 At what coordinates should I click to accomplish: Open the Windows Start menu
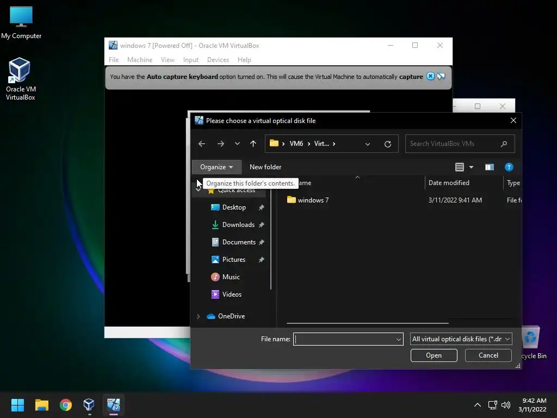pos(17,405)
